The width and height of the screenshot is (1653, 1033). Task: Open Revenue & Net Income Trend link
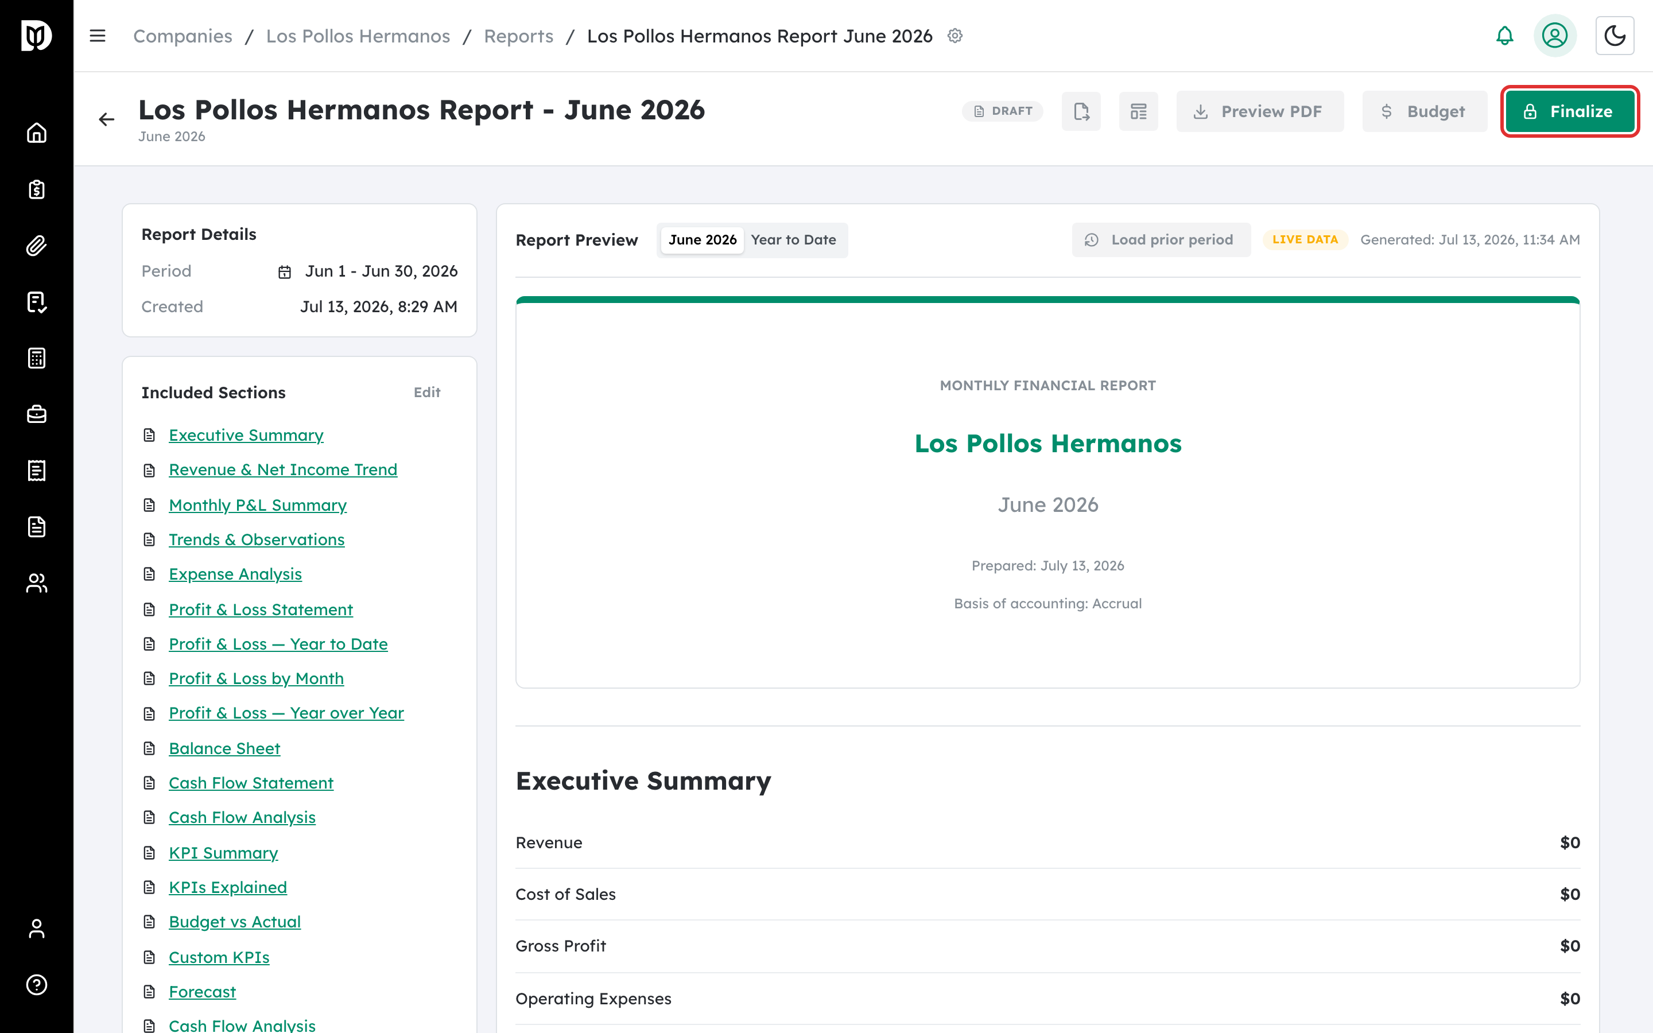pos(283,470)
